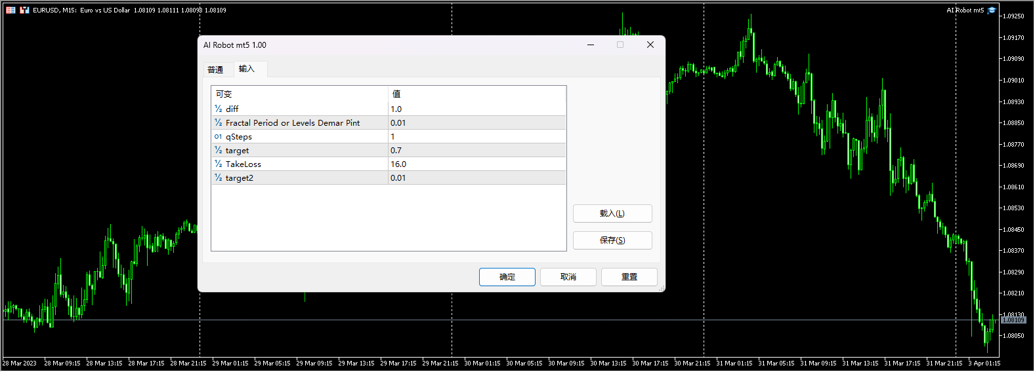Click the 29 Mar 01:15 time label
The image size is (1035, 372).
[x=230, y=363]
